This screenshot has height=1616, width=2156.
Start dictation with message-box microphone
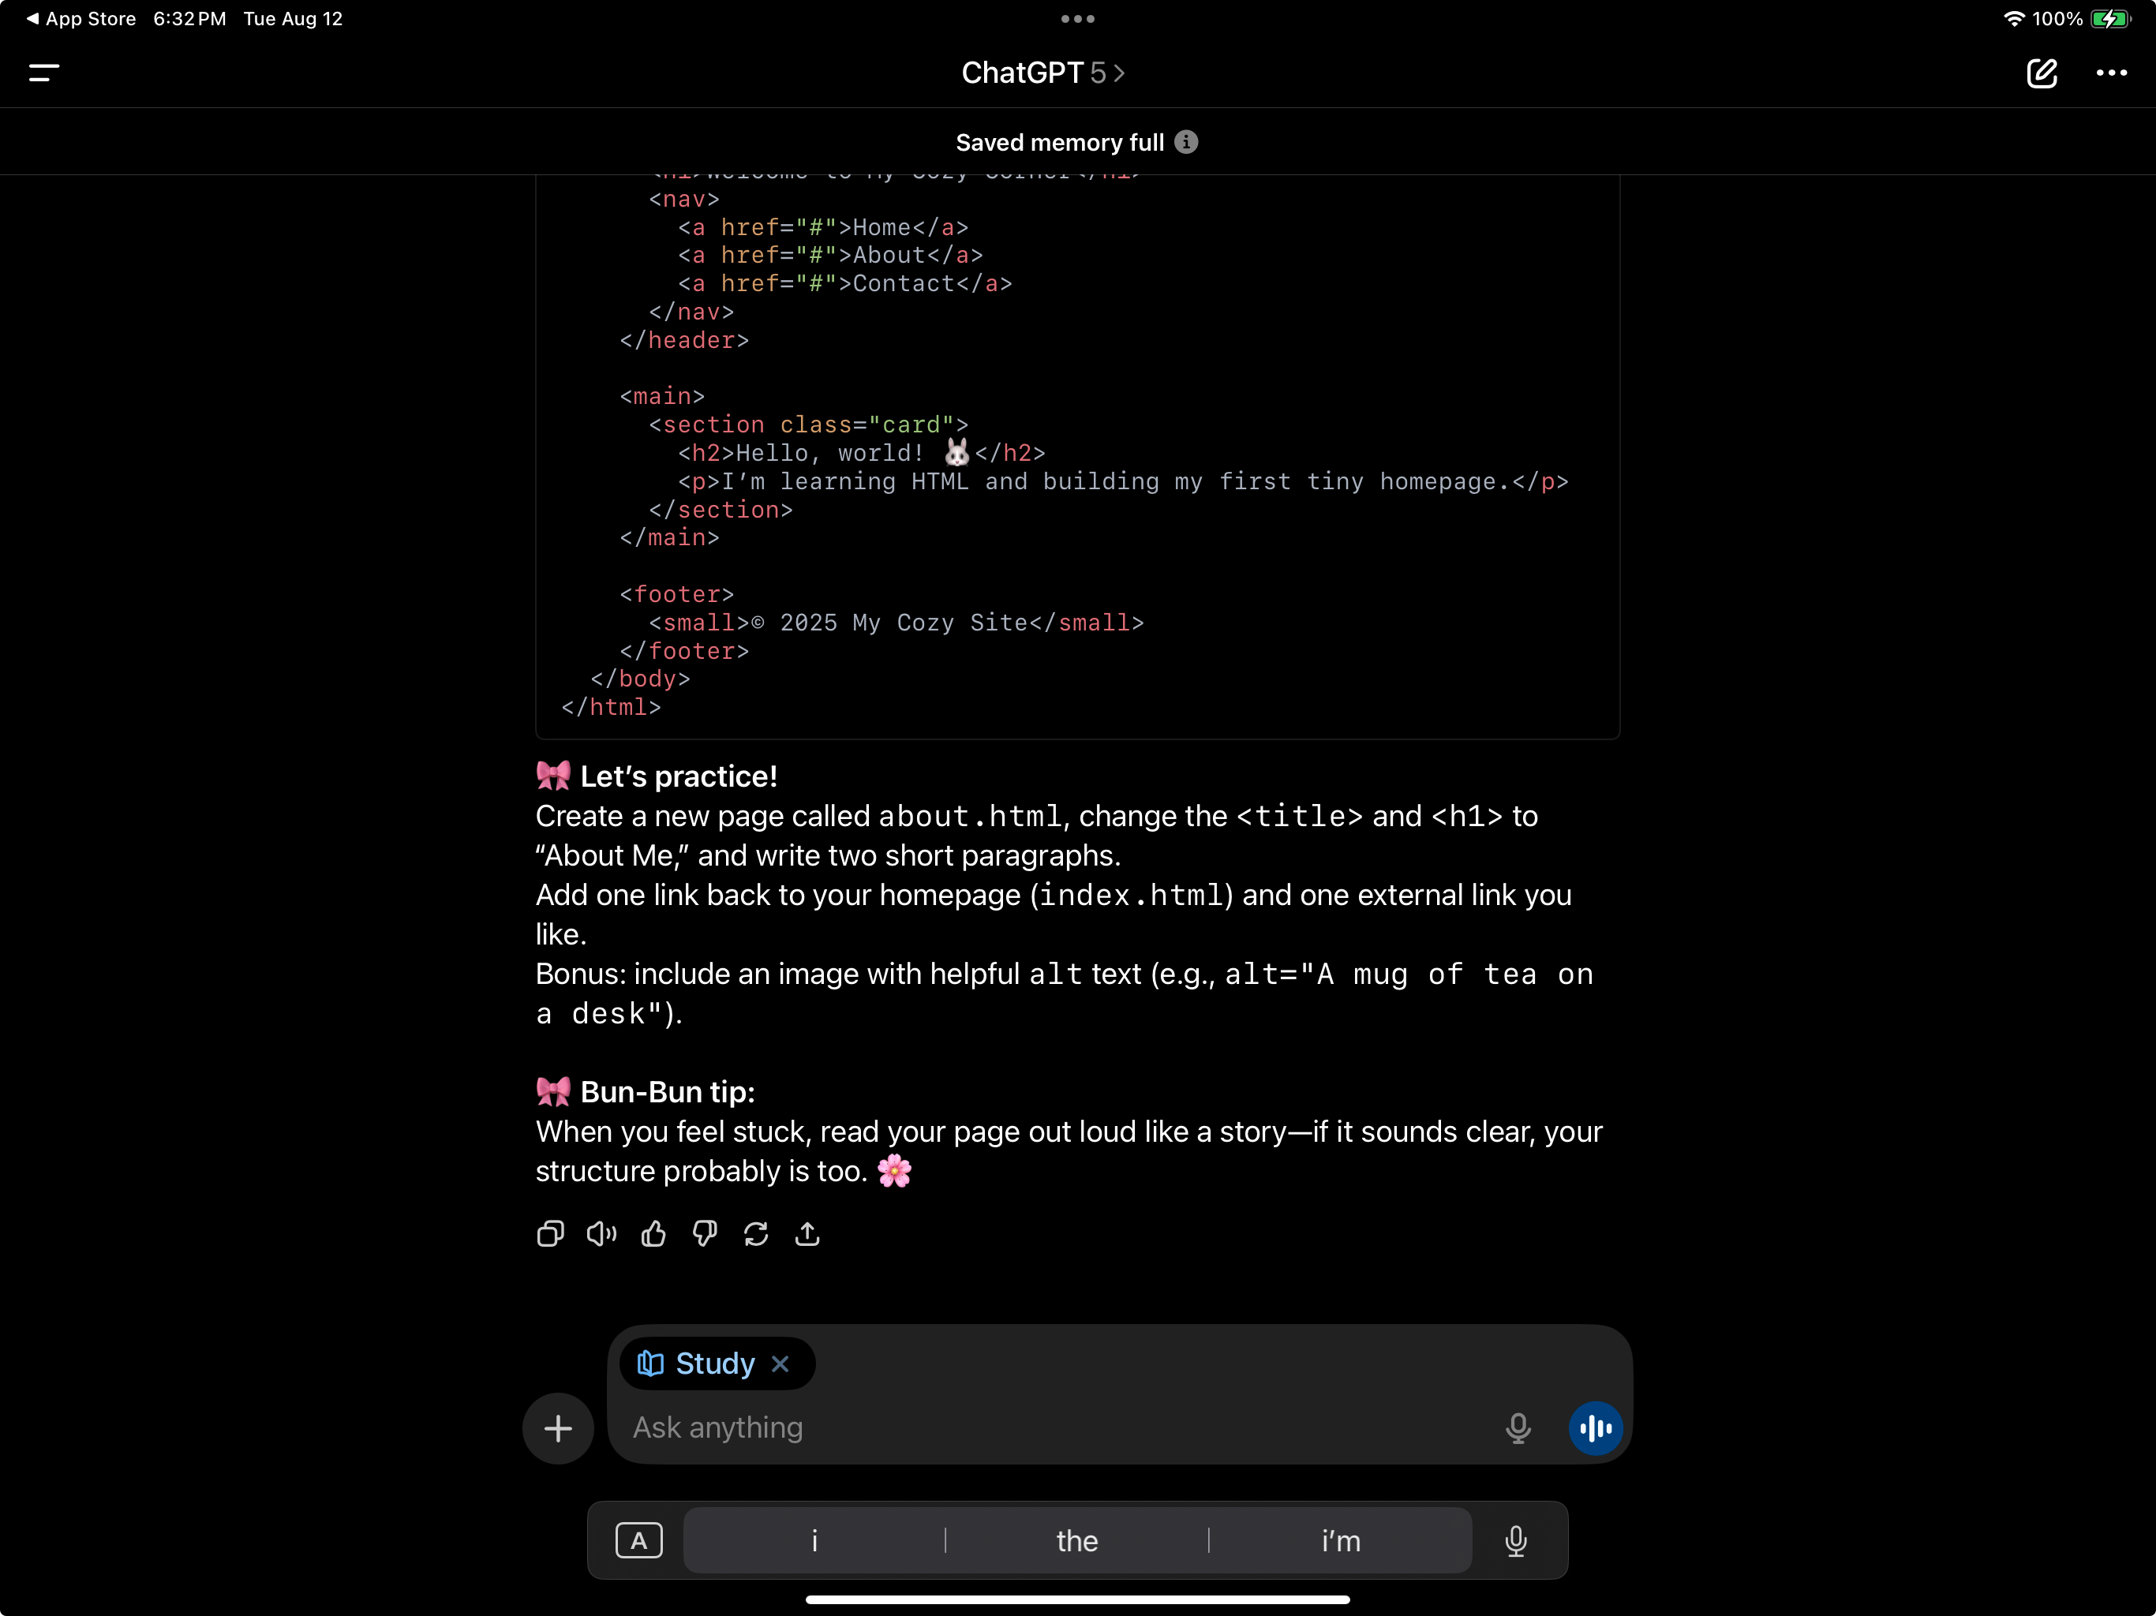point(1518,1428)
